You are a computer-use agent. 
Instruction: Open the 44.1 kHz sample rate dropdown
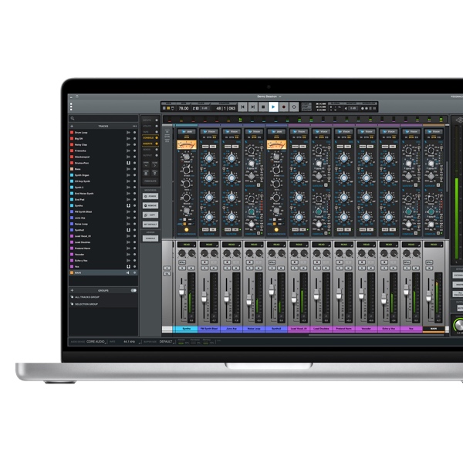click(132, 342)
